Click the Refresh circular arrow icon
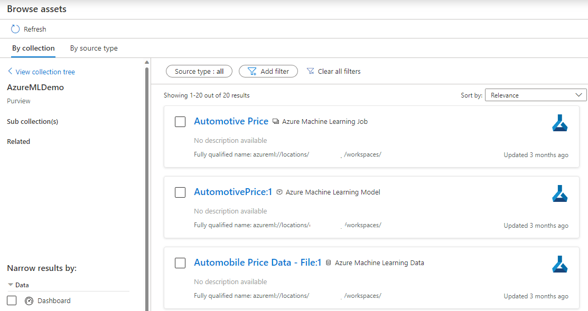This screenshot has width=588, height=311. 15,29
